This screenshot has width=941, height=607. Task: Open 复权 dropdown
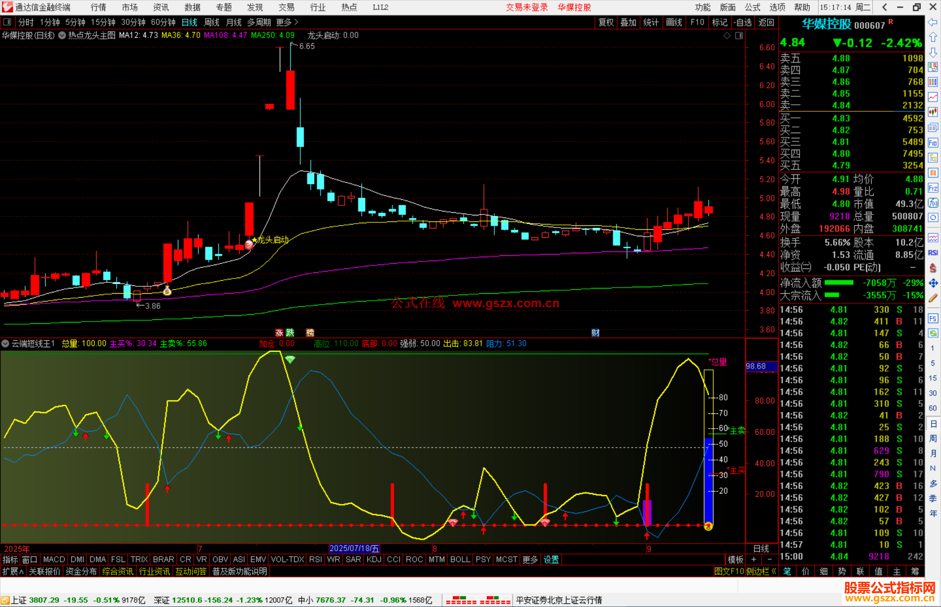point(606,22)
